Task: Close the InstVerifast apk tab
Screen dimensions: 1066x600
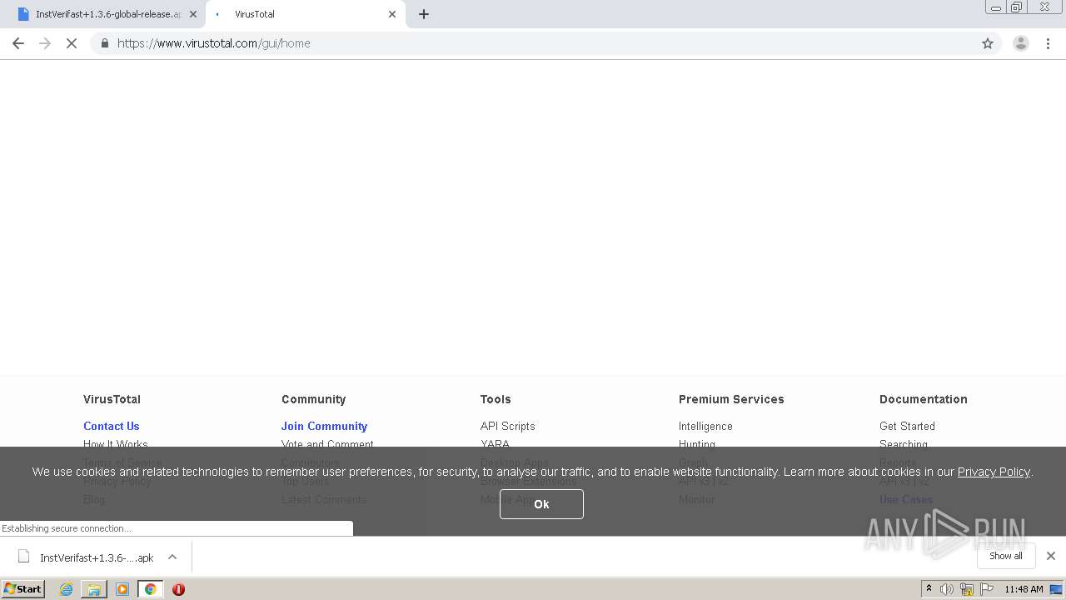Action: click(193, 14)
